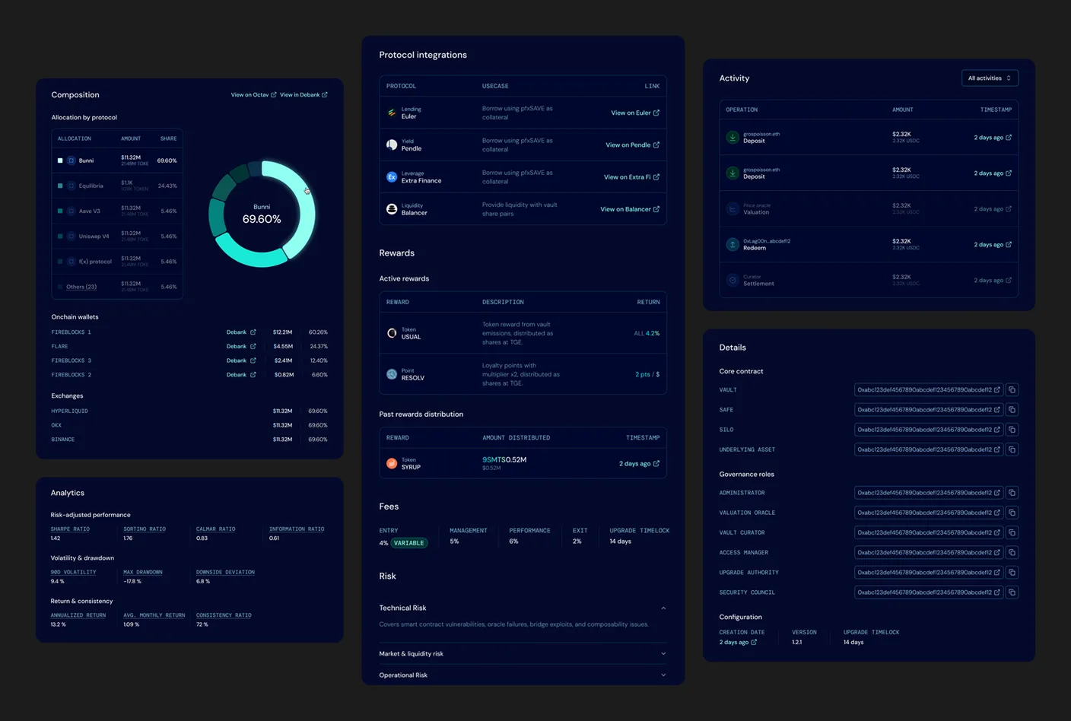
Task: Copy the UPGRADE AUTHORITY address
Action: click(x=1012, y=572)
